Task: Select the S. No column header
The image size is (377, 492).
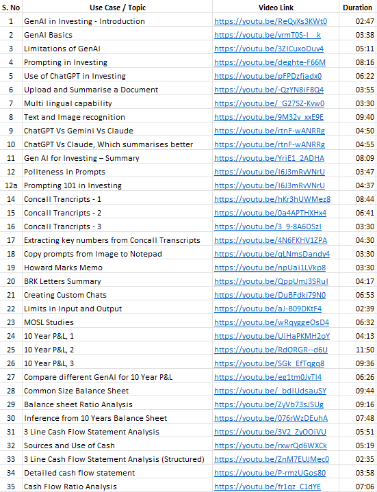Action: point(11,8)
